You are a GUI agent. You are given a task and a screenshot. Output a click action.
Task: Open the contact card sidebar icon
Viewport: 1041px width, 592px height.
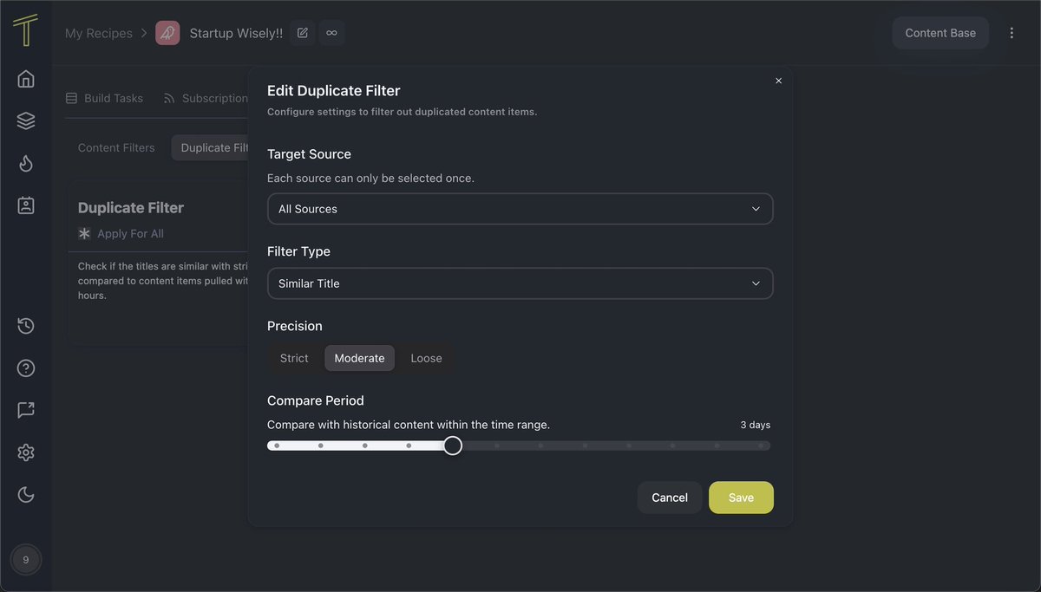click(x=26, y=205)
